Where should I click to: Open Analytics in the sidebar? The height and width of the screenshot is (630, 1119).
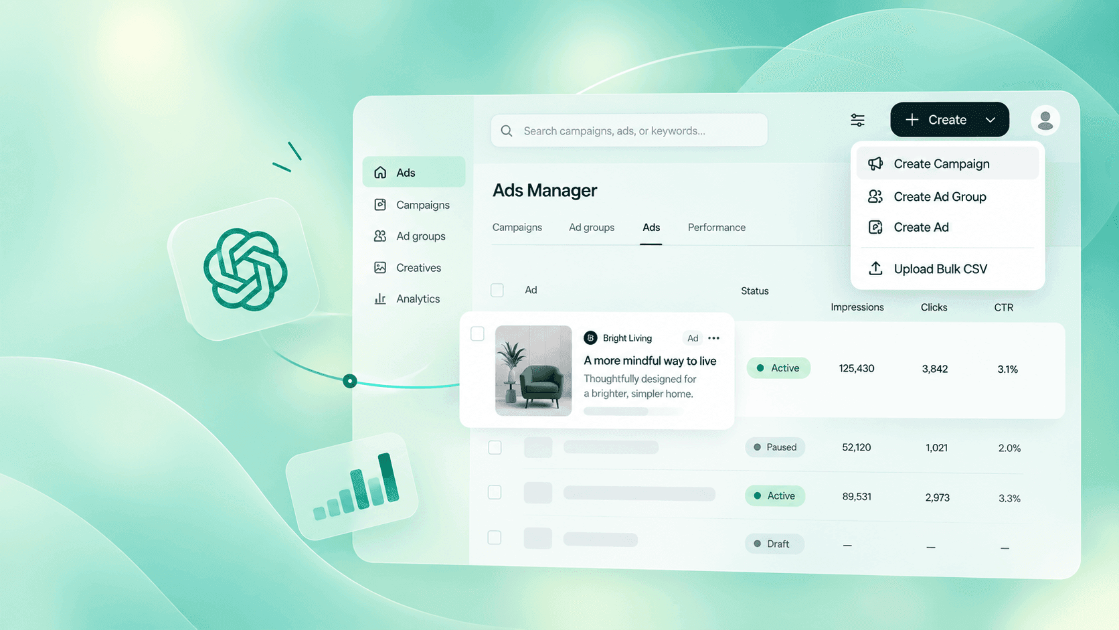click(x=414, y=299)
